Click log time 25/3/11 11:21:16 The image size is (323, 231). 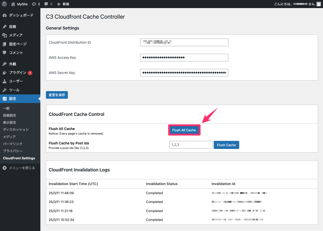pyautogui.click(x=61, y=211)
